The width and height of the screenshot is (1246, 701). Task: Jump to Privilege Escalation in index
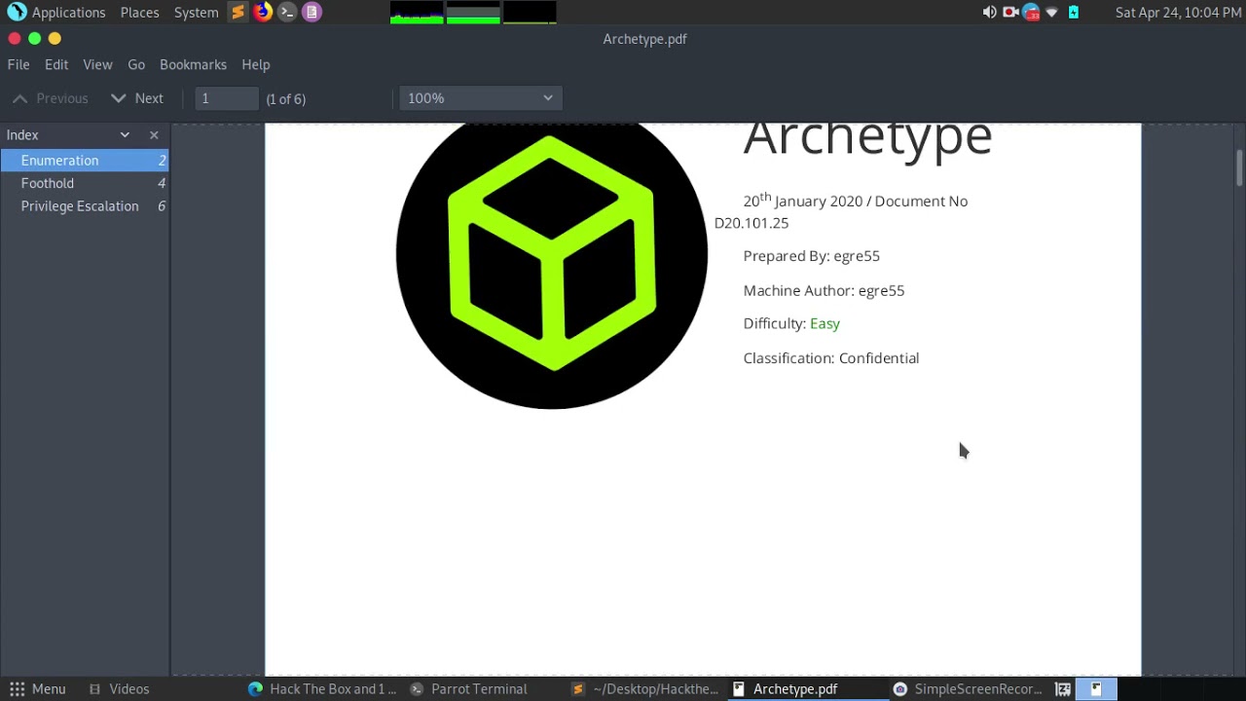point(85,206)
